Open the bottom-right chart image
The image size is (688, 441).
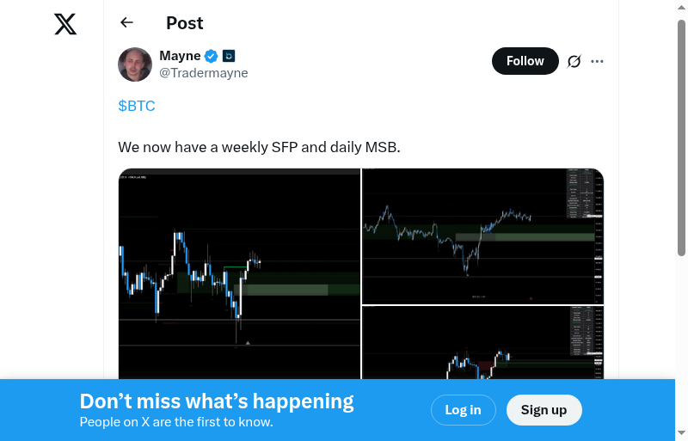click(482, 342)
